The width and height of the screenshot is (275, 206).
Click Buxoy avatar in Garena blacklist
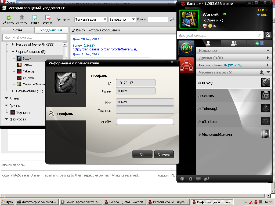coord(266,82)
